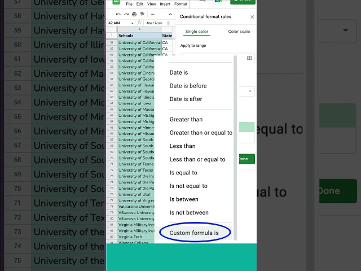
Task: Switch to the Color scale tab
Action: click(239, 32)
